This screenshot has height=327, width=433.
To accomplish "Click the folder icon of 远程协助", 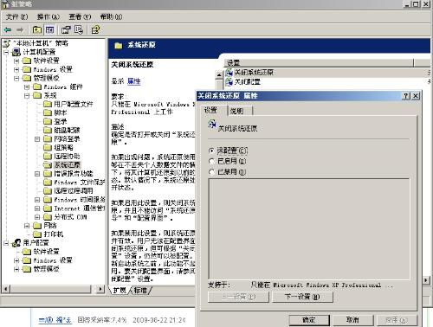I will pos(48,157).
